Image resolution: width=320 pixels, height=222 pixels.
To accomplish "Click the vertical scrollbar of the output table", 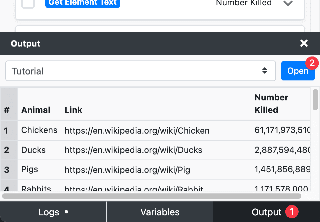I will click(x=315, y=100).
